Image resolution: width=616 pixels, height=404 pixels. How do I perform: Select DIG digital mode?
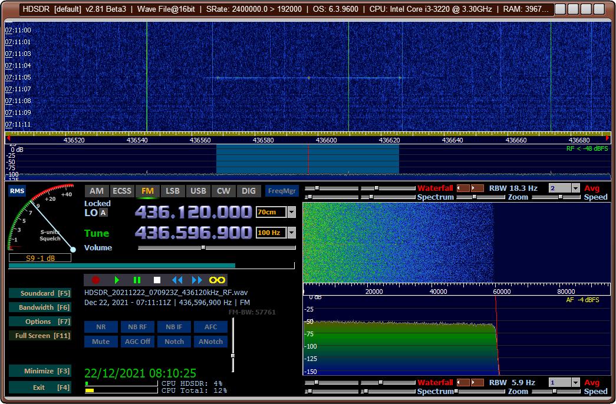click(x=249, y=191)
